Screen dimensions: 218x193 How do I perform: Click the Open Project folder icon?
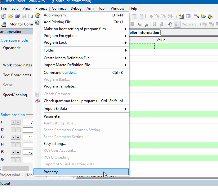(x=11, y=16)
